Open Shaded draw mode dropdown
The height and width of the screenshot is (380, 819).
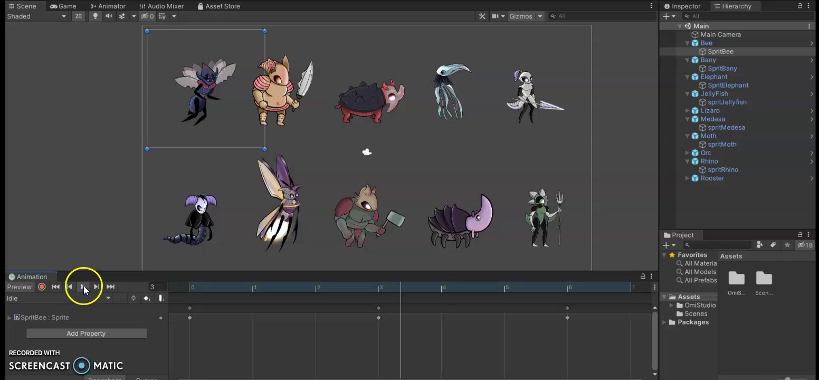pyautogui.click(x=36, y=16)
